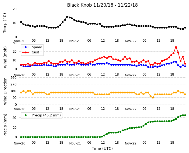Click the Temp (°C) y-axis label
The width and height of the screenshot is (189, 153).
click(5, 23)
